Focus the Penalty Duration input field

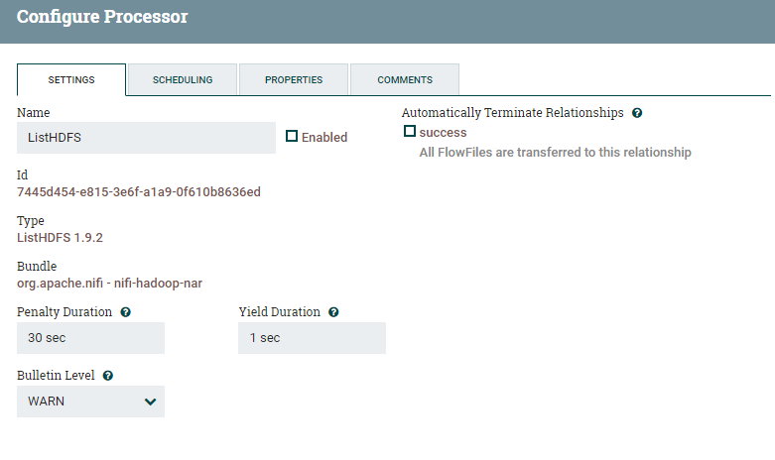[x=90, y=338]
